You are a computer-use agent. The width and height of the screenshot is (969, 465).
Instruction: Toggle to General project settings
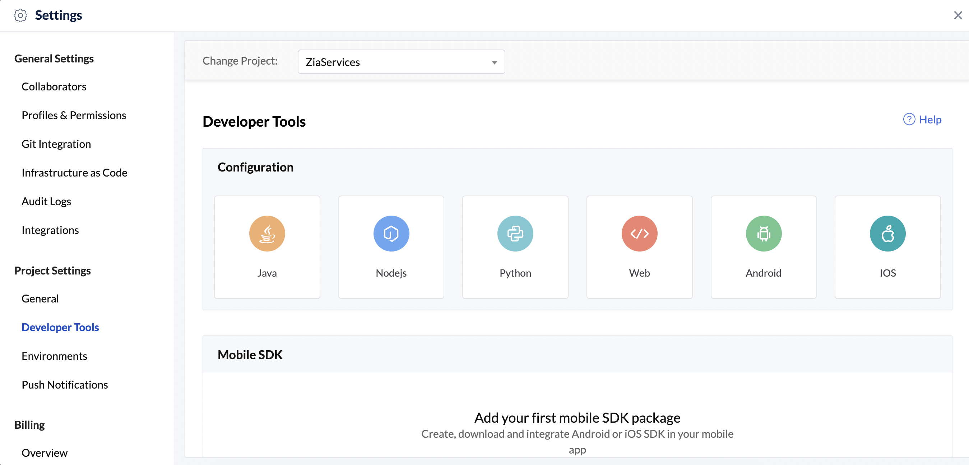(x=40, y=298)
